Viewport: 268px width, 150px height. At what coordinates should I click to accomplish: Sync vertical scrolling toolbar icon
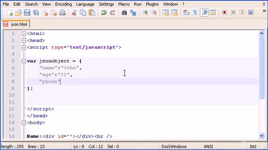166,13
